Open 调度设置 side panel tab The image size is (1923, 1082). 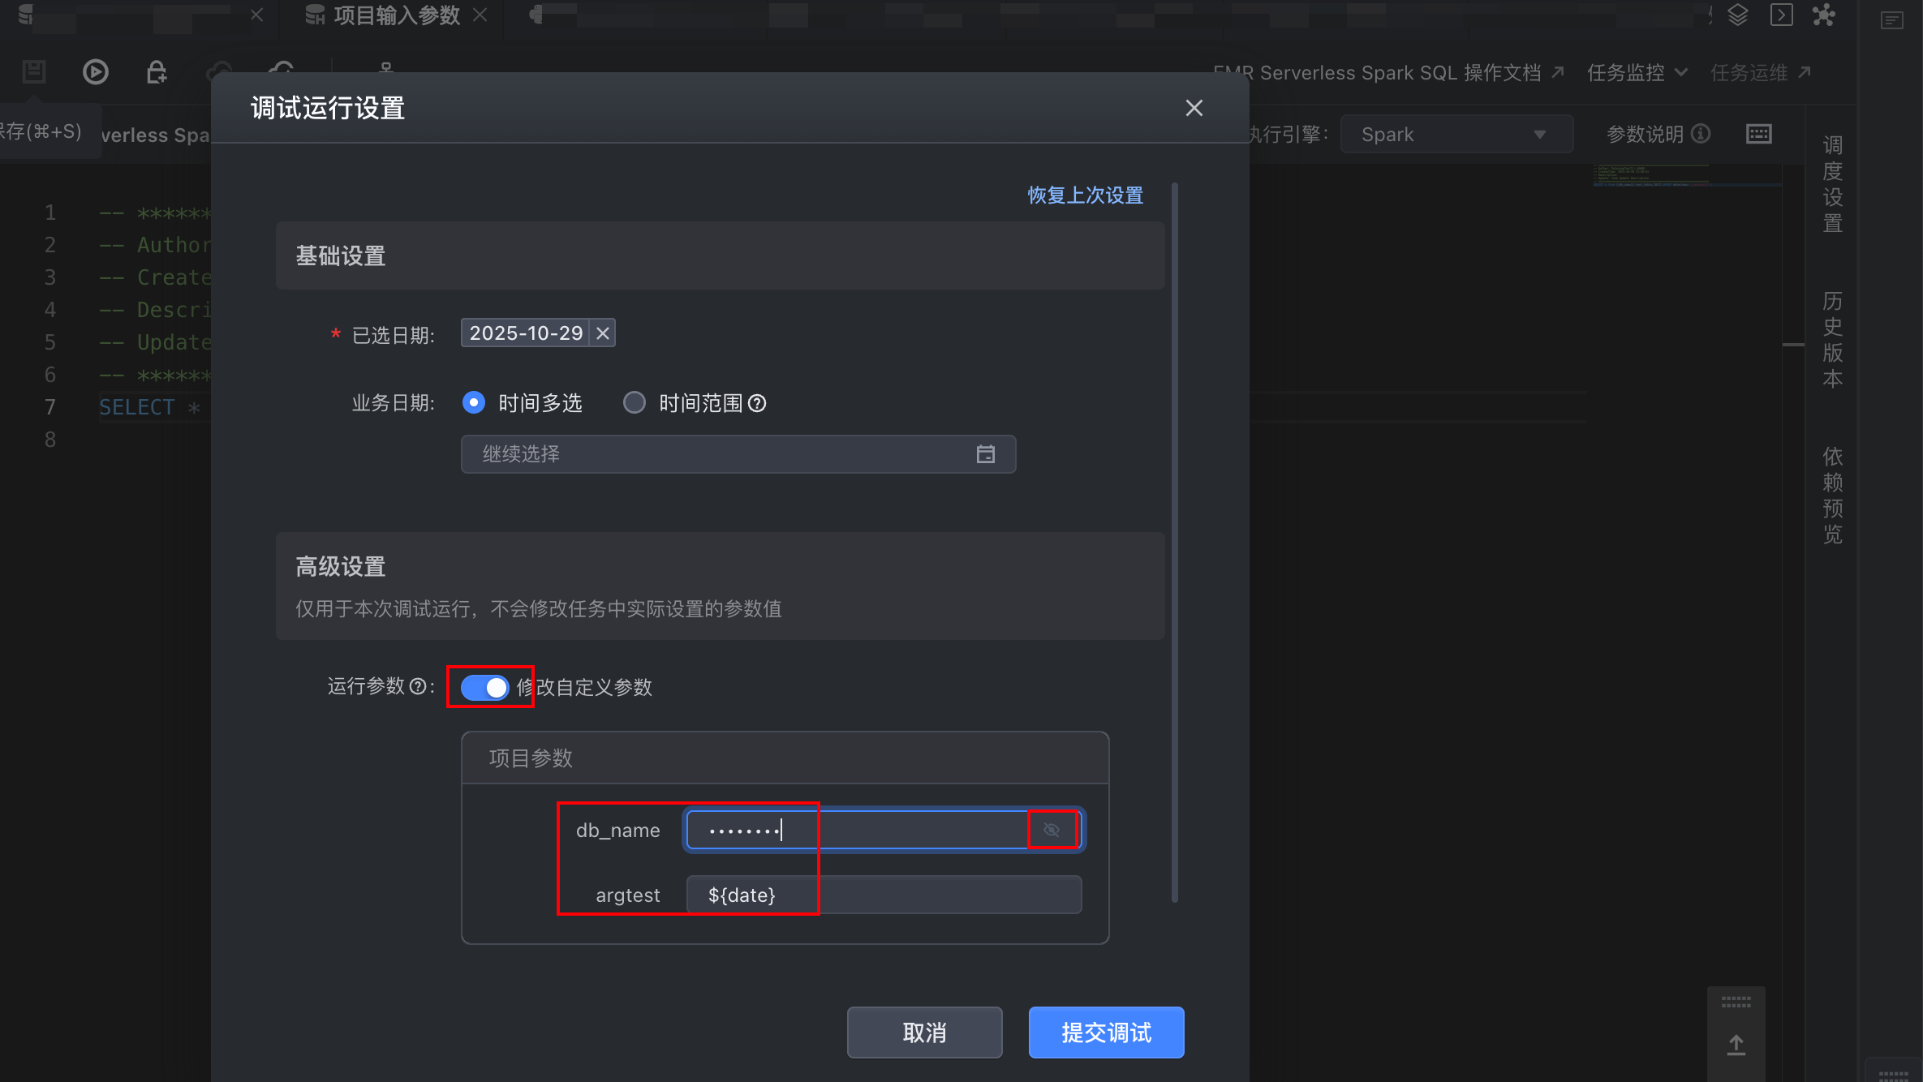1832,184
